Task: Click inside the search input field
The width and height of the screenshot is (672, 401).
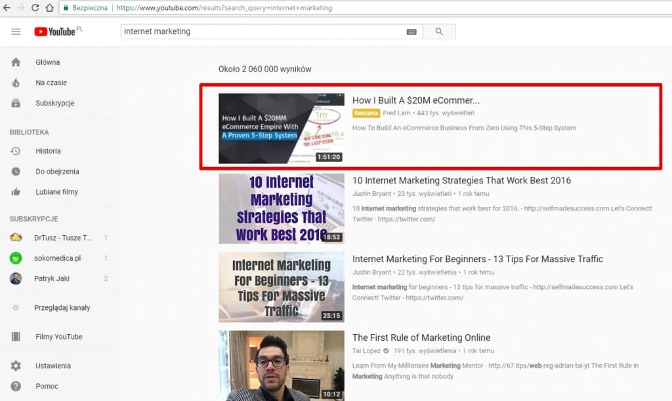Action: [262, 31]
